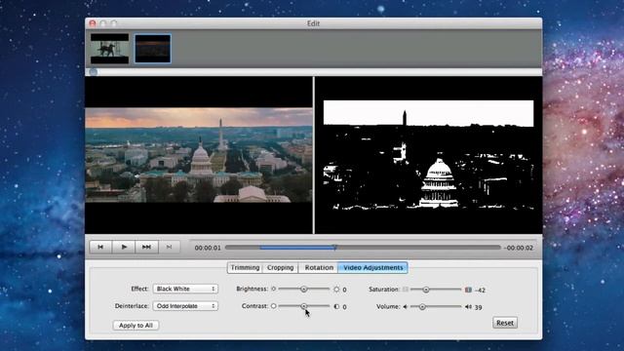Viewport: 624px width, 351px height.
Task: Click the gray desaturated icon beside Saturation
Action: click(x=406, y=290)
